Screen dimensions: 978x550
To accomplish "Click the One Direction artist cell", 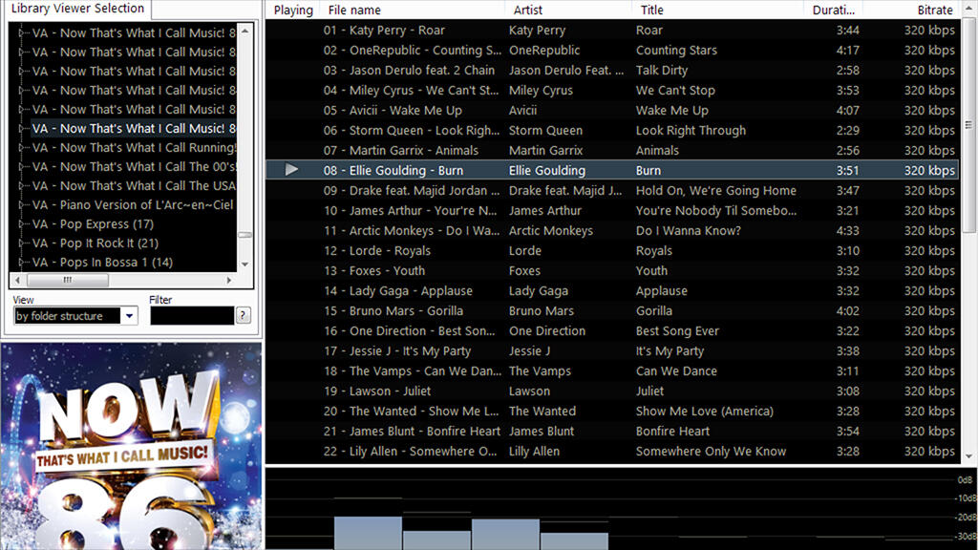I will (547, 330).
